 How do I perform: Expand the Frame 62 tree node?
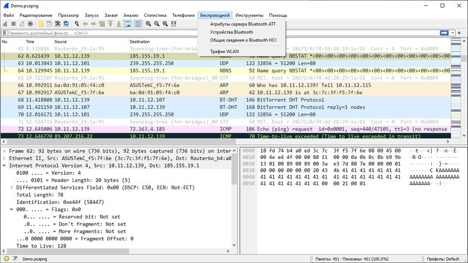(x=4, y=151)
